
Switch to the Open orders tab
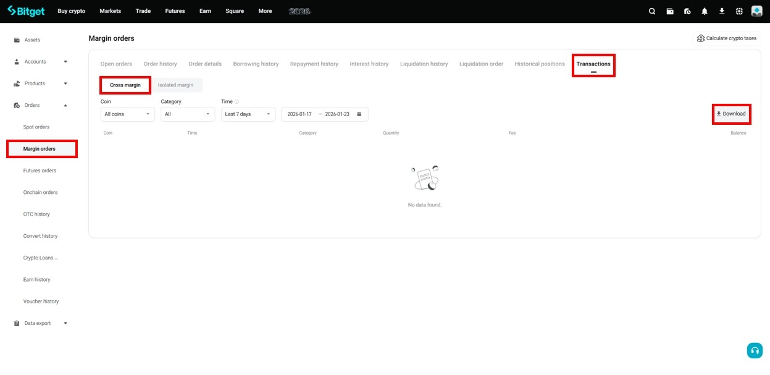(x=116, y=64)
